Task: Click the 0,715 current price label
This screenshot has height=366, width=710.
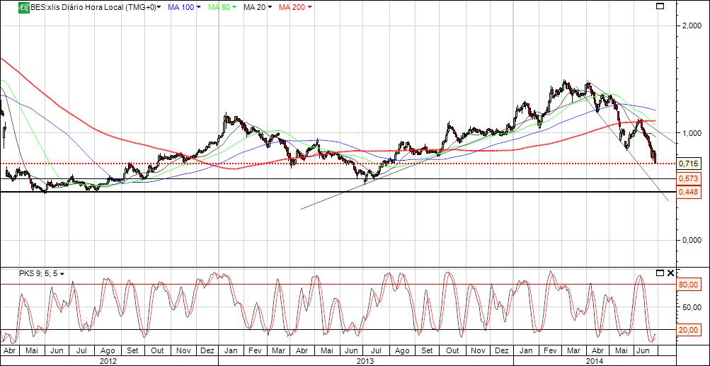Action: [689, 163]
